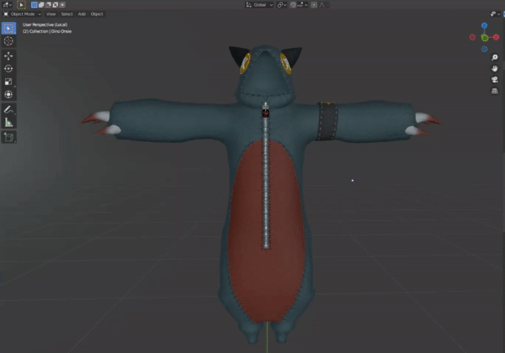Image resolution: width=505 pixels, height=353 pixels.
Task: Click the Add Cube tool
Action: point(8,137)
